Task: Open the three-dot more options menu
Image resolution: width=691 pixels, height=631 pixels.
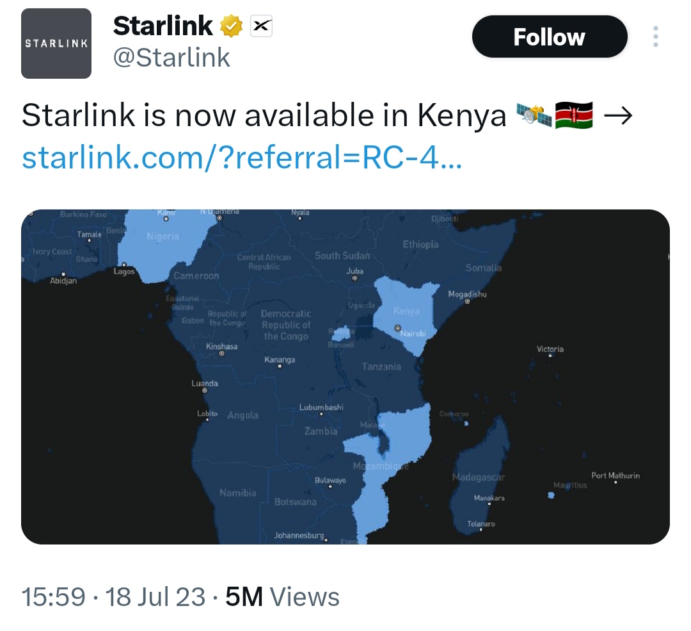Action: coord(655,37)
